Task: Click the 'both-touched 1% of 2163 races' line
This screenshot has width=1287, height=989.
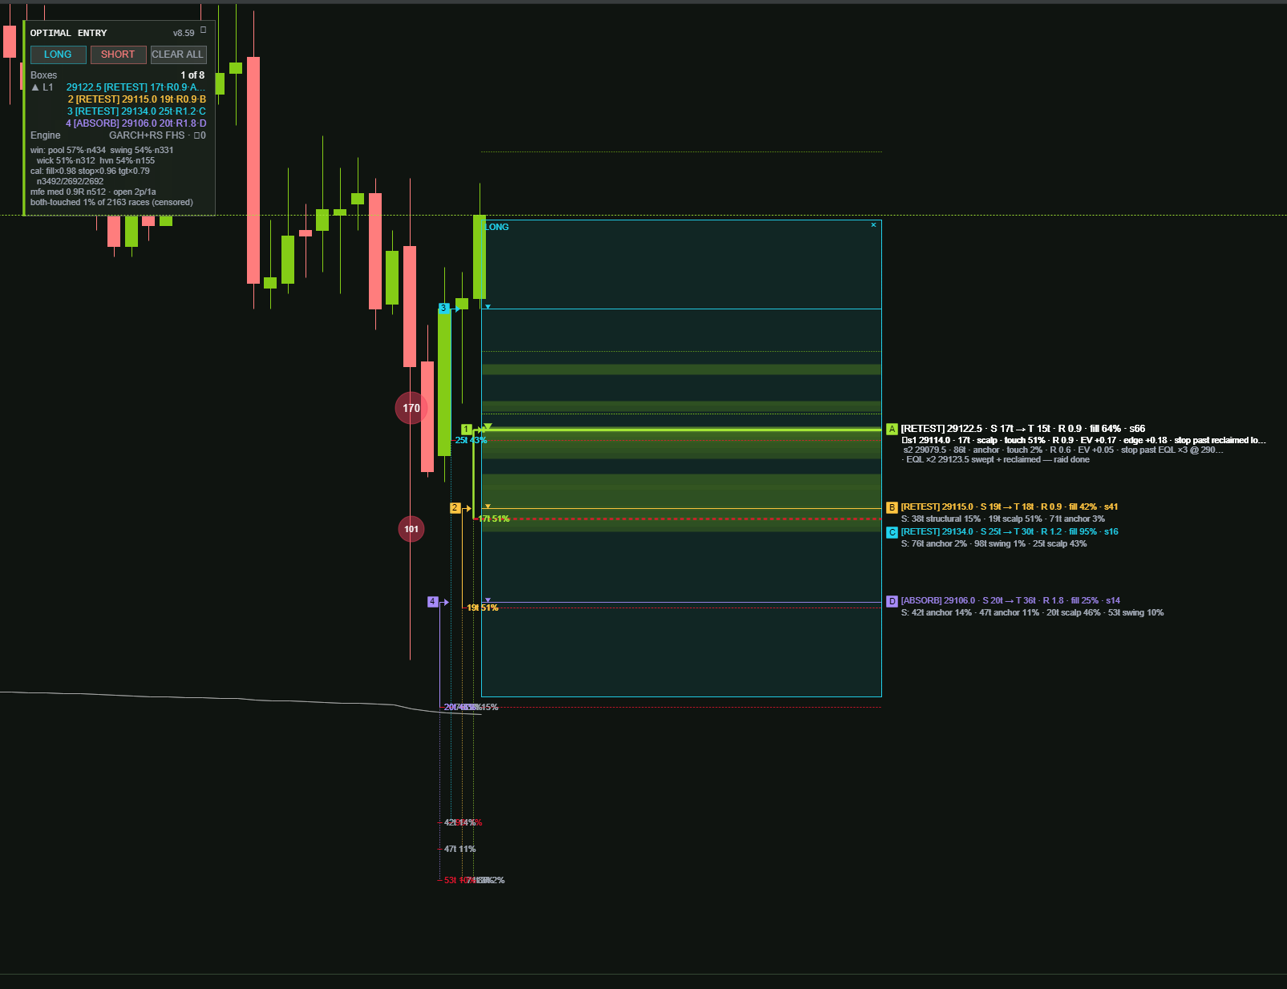Action: (111, 203)
